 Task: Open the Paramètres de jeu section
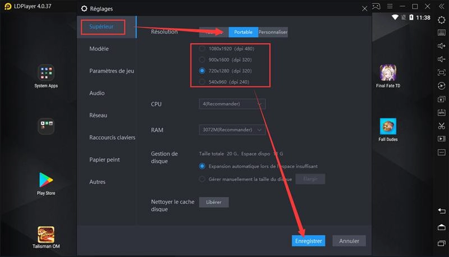click(x=111, y=71)
